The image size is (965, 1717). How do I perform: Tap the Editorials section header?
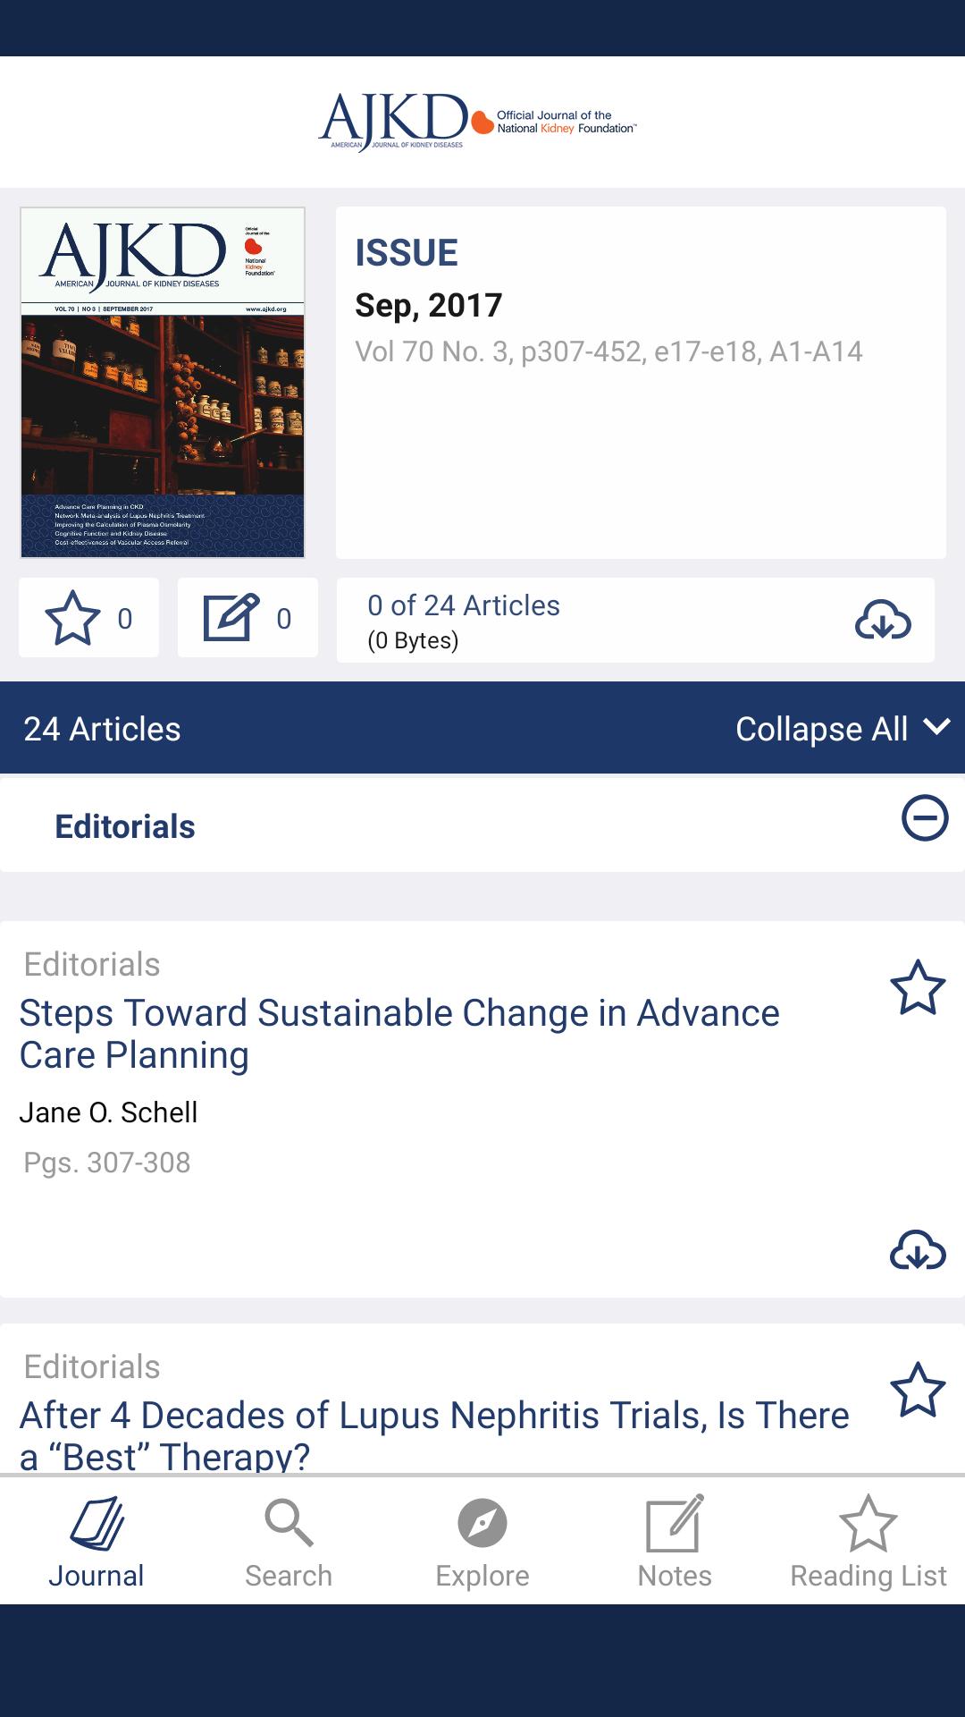(x=125, y=826)
